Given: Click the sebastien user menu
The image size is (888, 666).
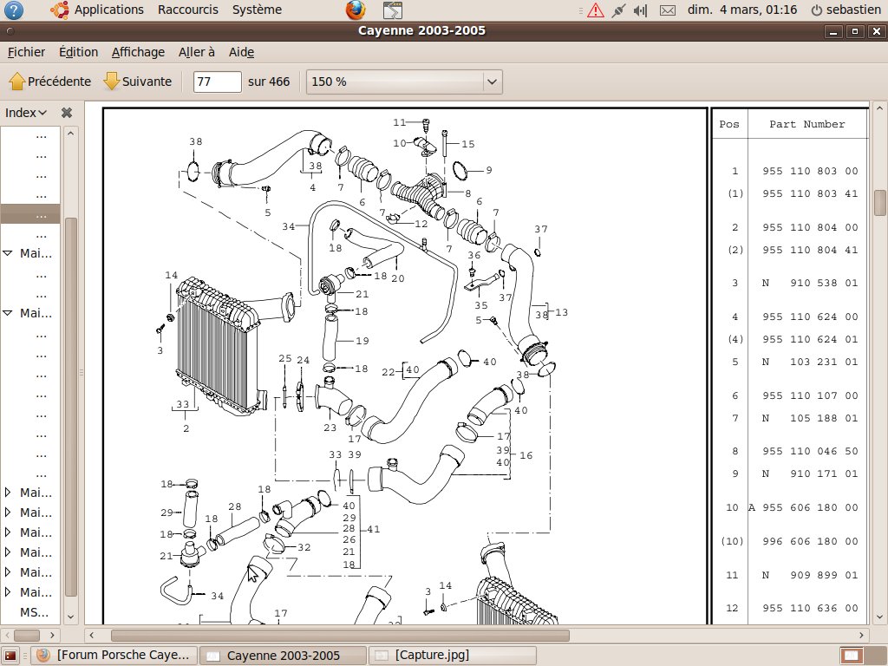Looking at the screenshot, I should click(853, 10).
